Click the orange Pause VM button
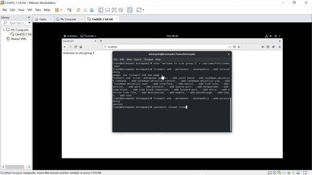The height and width of the screenshot is (175, 312). [57, 10]
